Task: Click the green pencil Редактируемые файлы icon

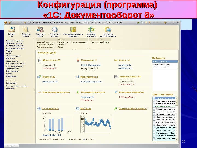Action: (115, 109)
